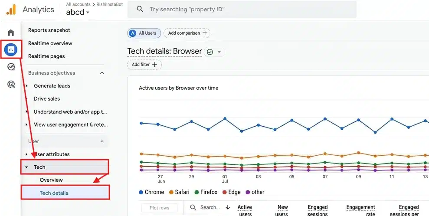Image resolution: width=429 pixels, height=216 pixels.
Task: Toggle Chrome legend color dot
Action: (141, 192)
